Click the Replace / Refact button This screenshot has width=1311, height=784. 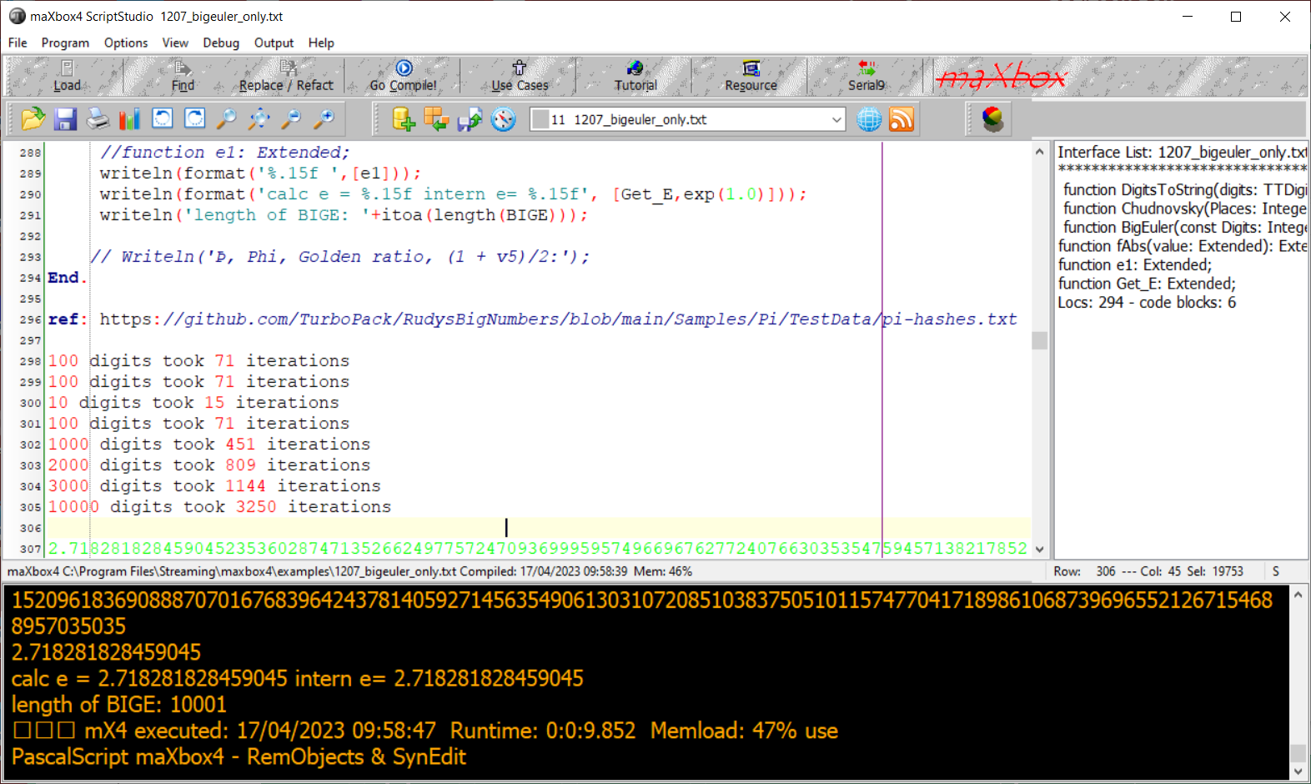coord(286,76)
